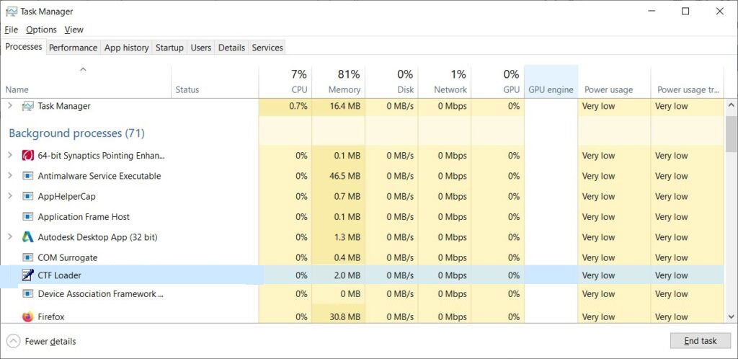The width and height of the screenshot is (738, 359).
Task: Select the CTF Loader process name
Action: 60,275
